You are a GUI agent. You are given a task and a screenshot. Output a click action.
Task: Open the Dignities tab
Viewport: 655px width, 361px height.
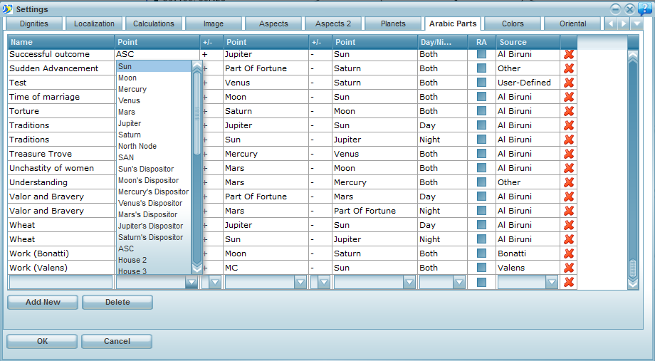pyautogui.click(x=34, y=23)
